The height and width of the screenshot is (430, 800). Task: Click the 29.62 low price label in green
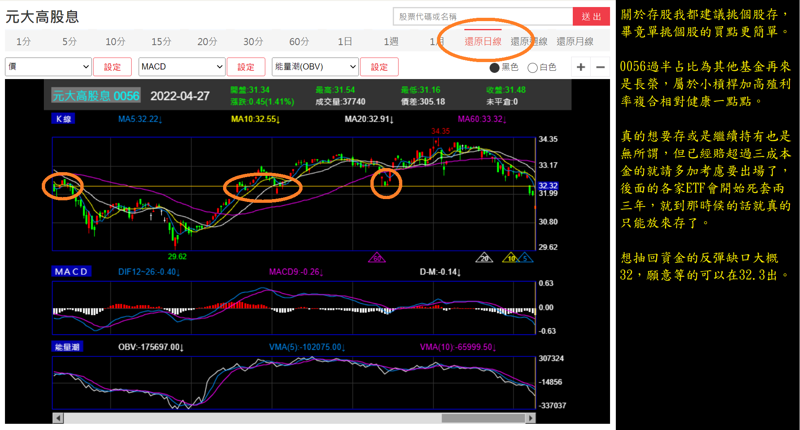tap(177, 257)
